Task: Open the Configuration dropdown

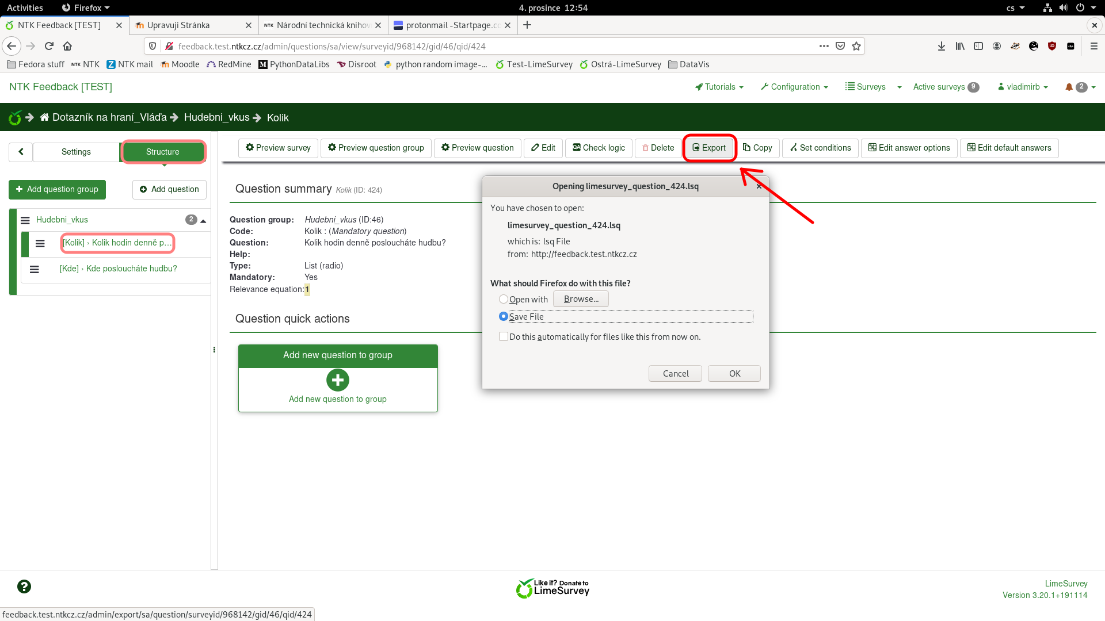Action: [x=794, y=87]
